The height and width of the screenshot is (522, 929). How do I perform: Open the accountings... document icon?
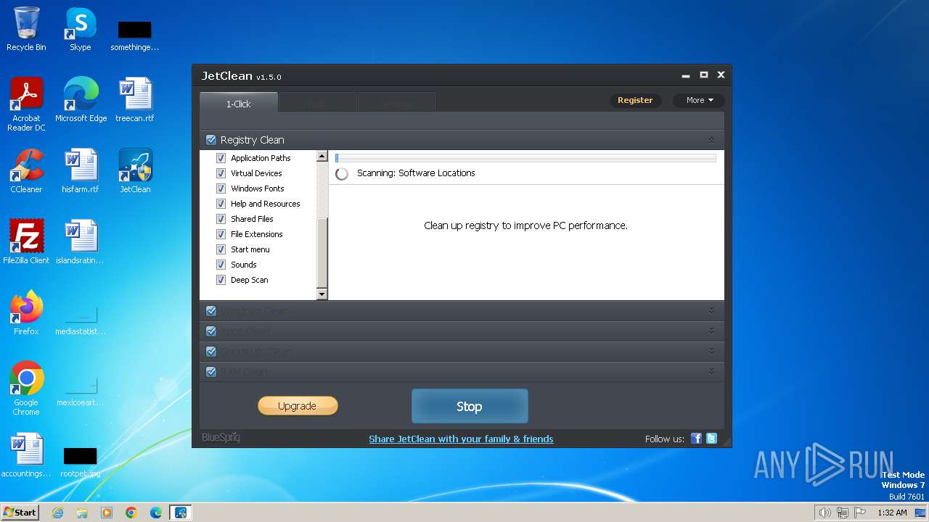tap(26, 455)
